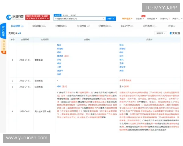The width and height of the screenshot is (183, 146).
Task: Open 谢振宇 in row 1's 变更前 column
Action: tap(60, 71)
